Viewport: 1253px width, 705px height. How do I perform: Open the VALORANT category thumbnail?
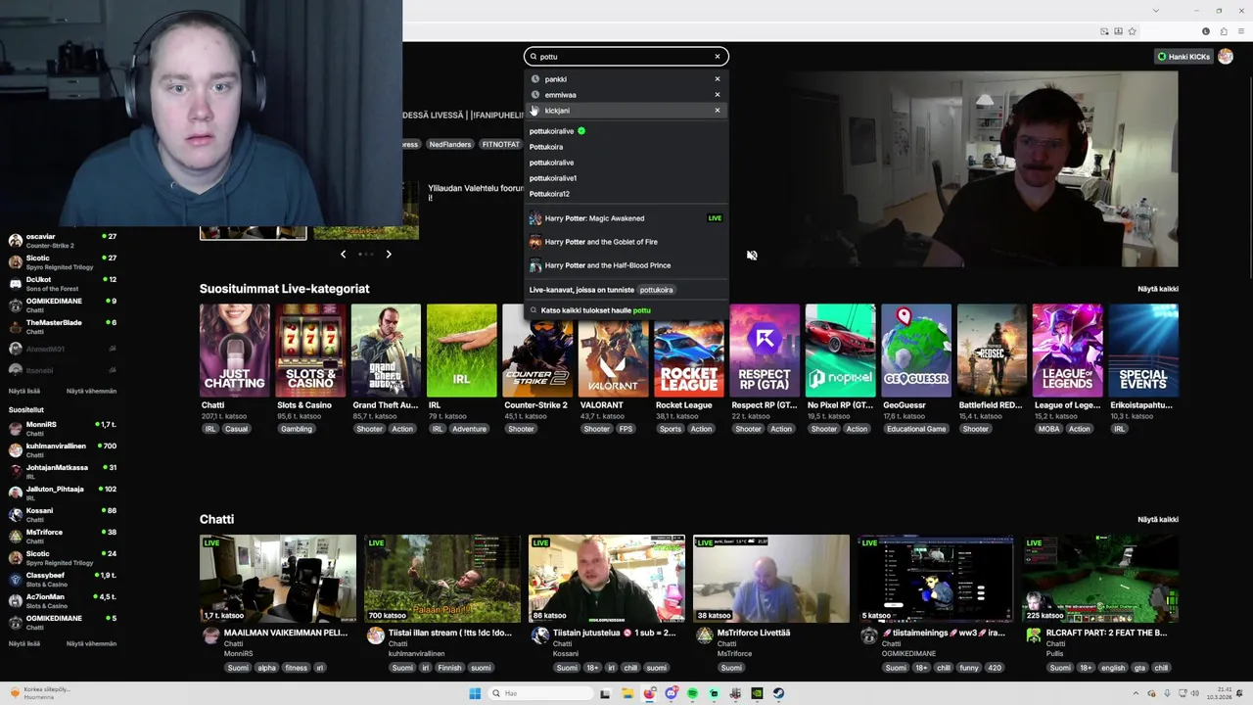click(x=613, y=351)
